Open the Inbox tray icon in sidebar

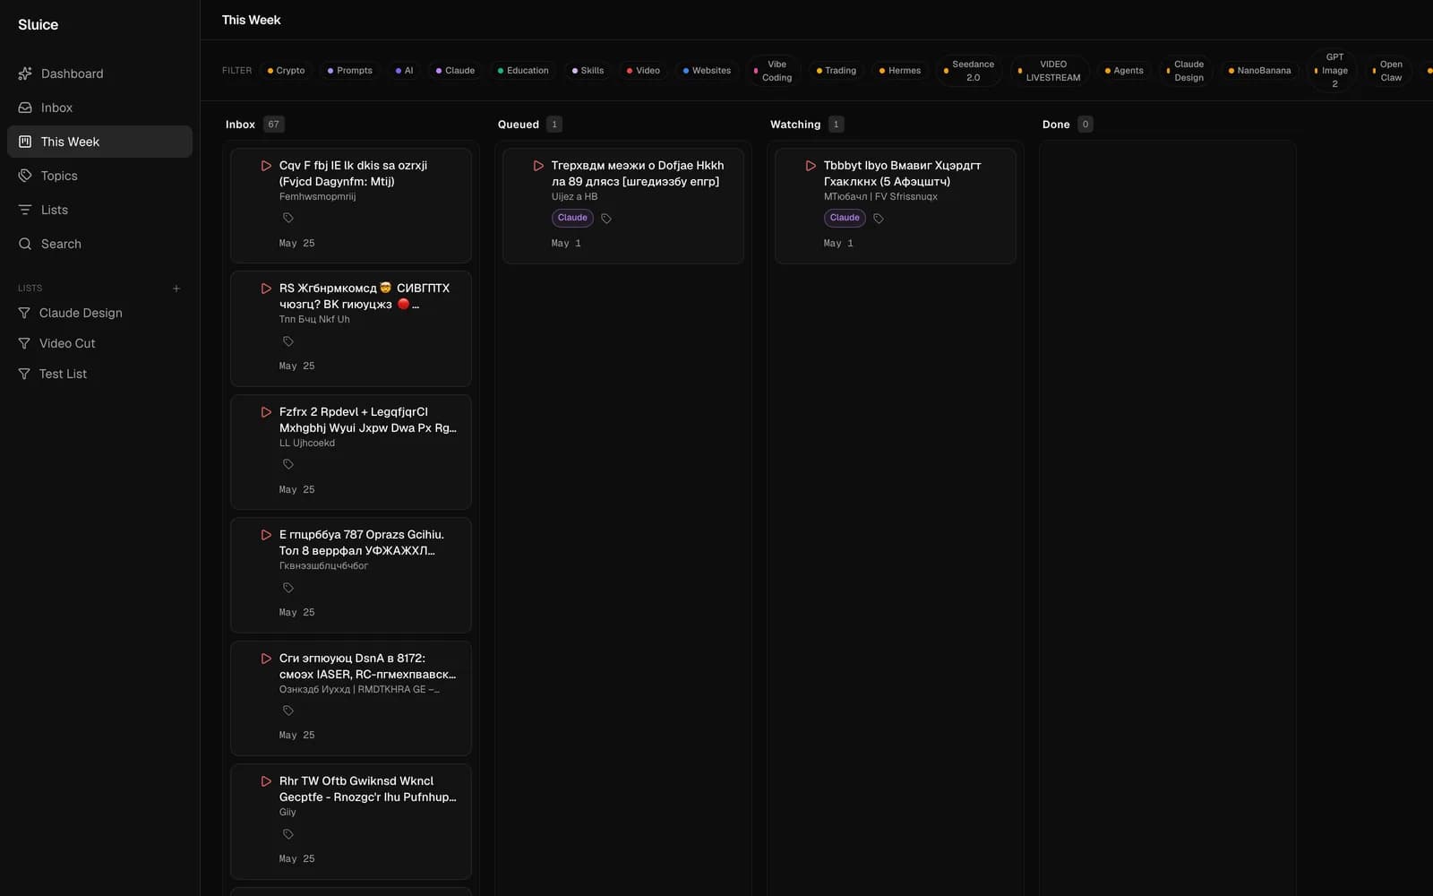(x=25, y=108)
